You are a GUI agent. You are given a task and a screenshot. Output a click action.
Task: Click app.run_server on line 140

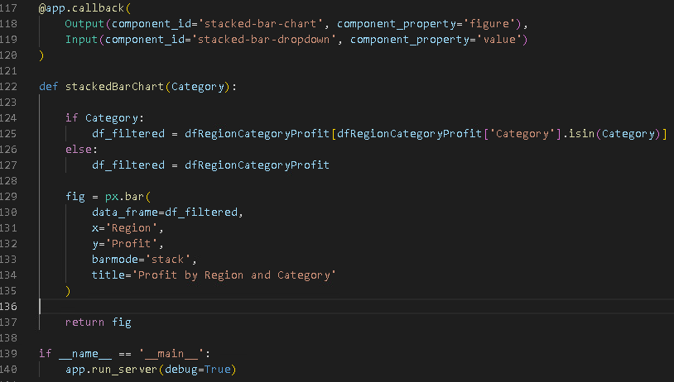click(111, 370)
